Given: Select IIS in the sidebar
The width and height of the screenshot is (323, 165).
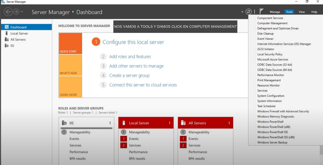Looking at the screenshot, I should point(26,46).
